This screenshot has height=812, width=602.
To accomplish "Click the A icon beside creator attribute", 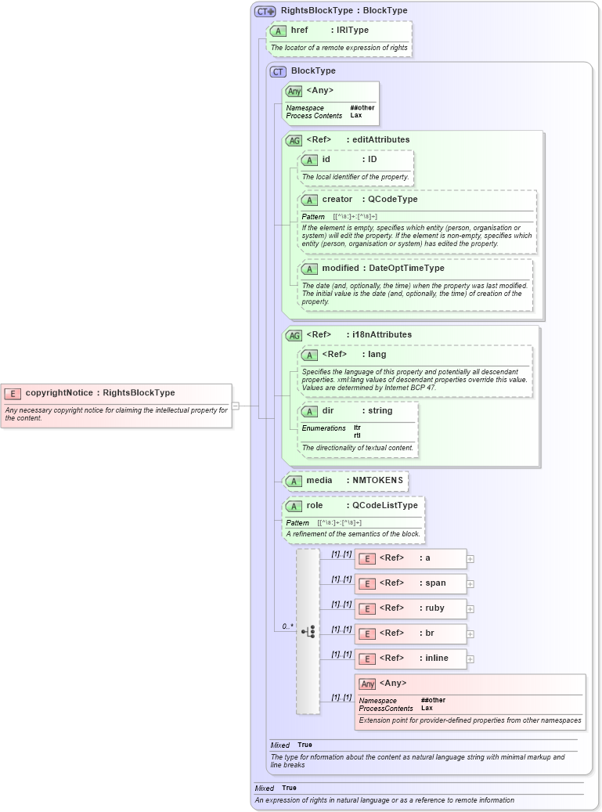I will tap(309, 200).
